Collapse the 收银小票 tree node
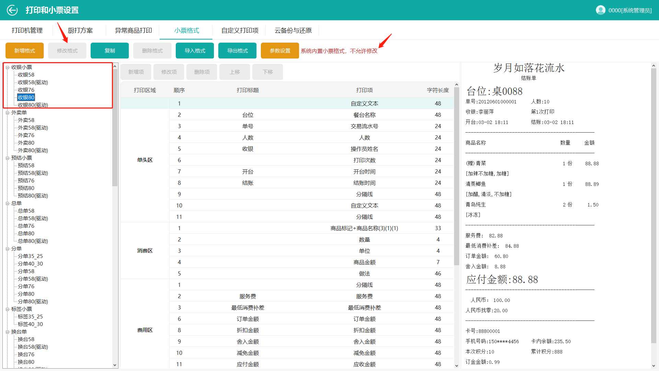 [x=8, y=67]
